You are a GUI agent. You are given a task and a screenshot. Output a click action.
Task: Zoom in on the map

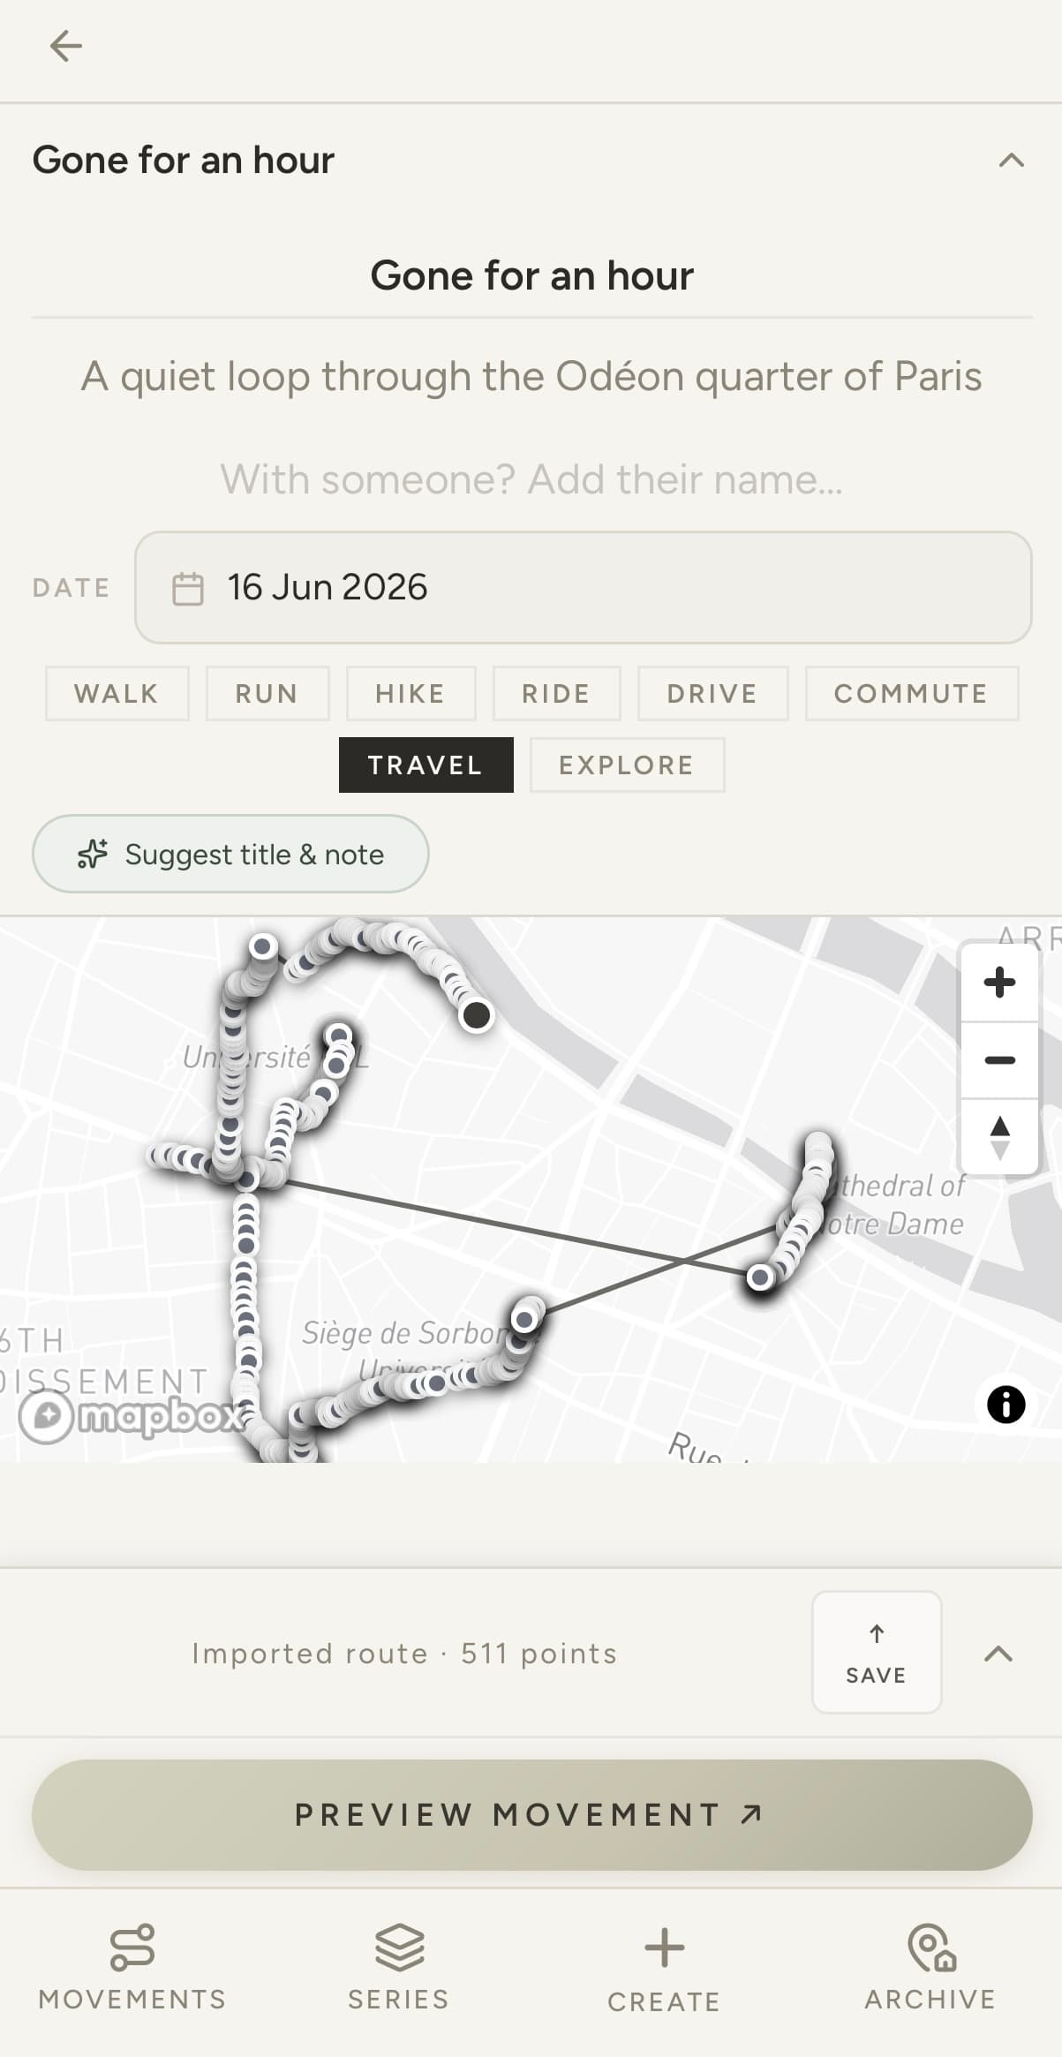click(x=999, y=983)
